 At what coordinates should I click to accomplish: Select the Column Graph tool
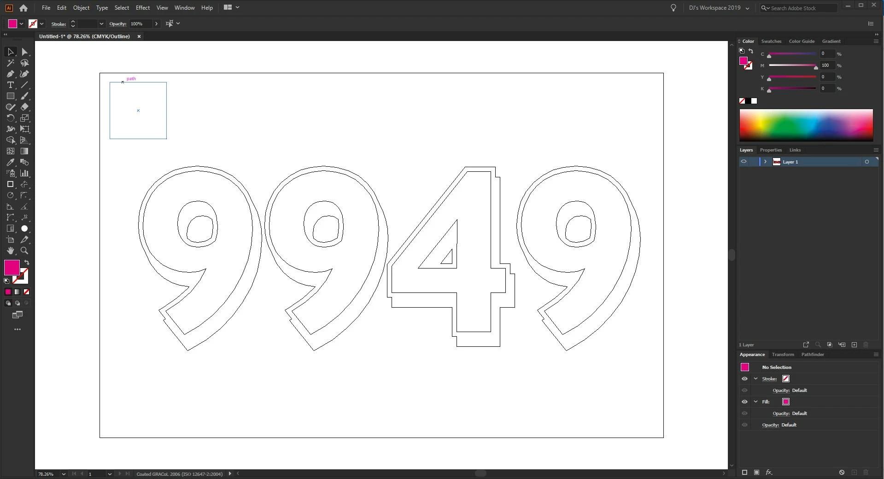coord(24,174)
